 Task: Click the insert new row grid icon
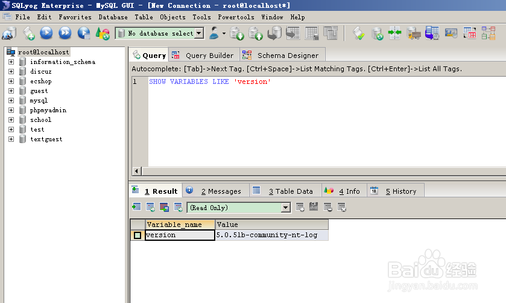(300, 207)
